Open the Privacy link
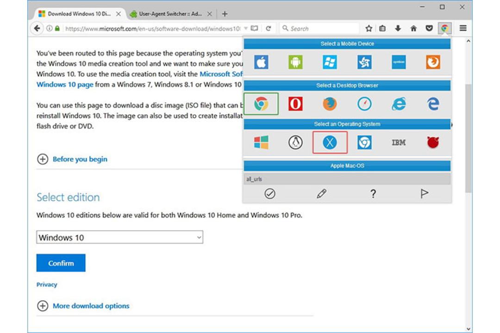This screenshot has height=333, width=500. click(47, 284)
